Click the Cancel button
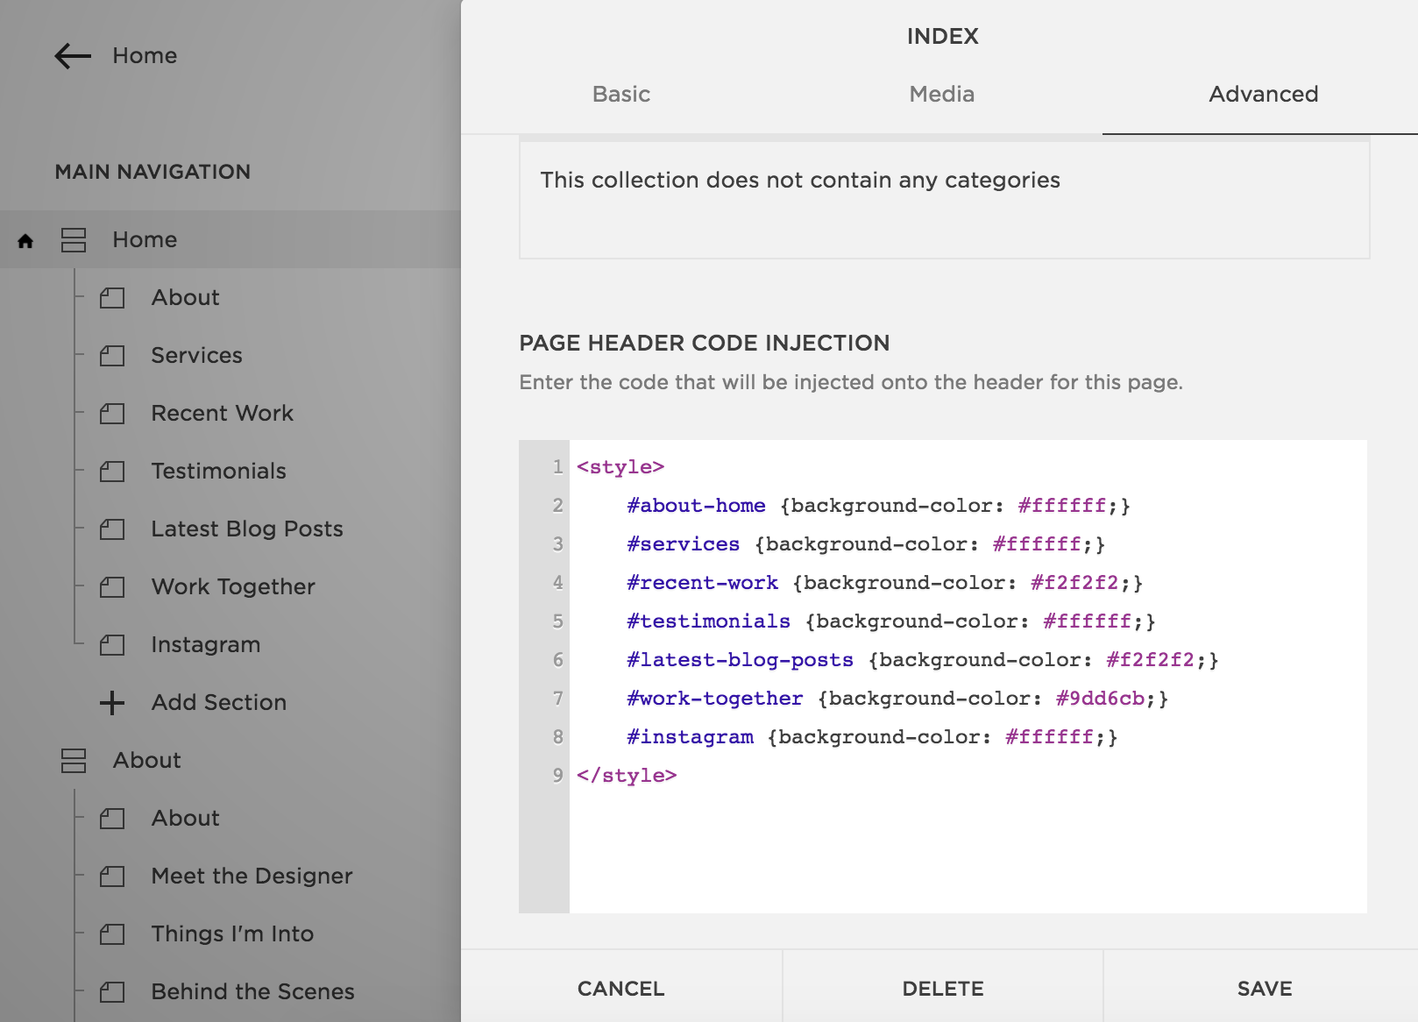This screenshot has width=1418, height=1022. [x=621, y=989]
